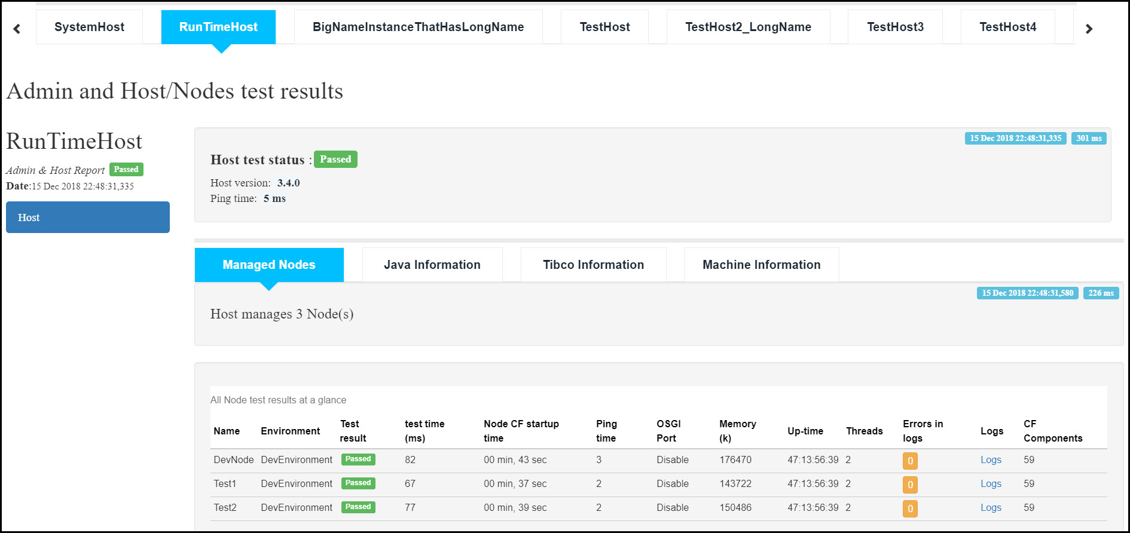Click the orange error count badge for Test2

[x=910, y=509]
